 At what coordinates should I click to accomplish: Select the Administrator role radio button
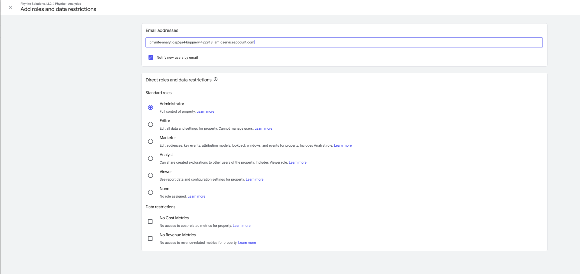[150, 107]
